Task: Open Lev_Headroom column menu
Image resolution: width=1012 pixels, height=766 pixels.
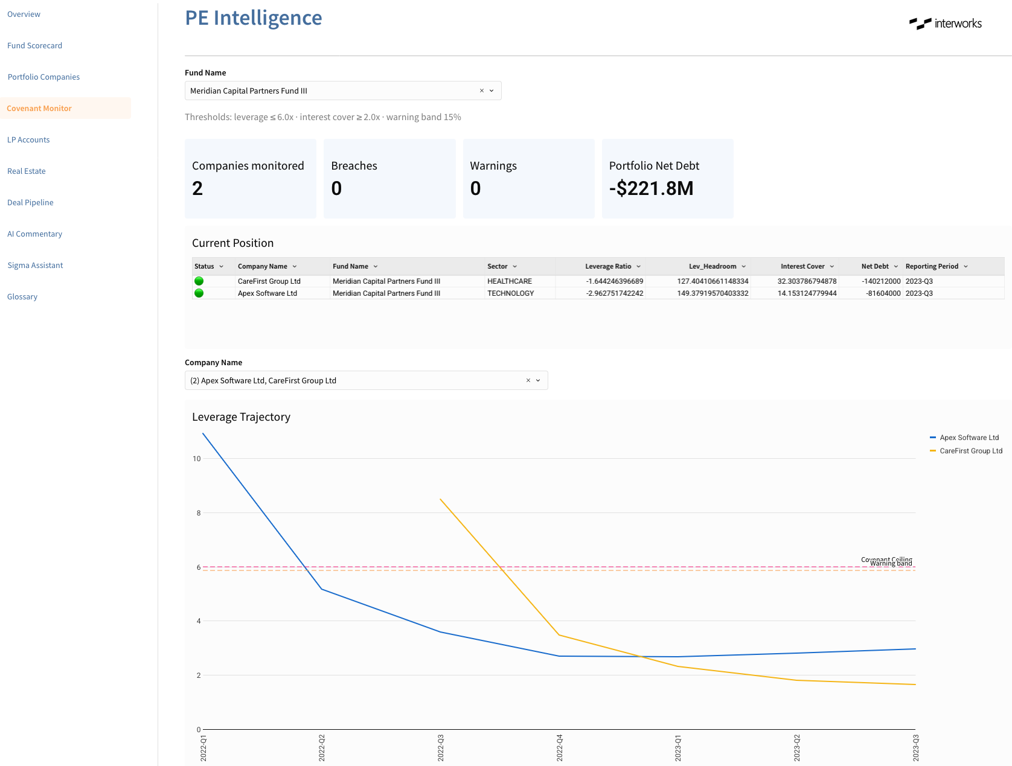Action: 744,266
